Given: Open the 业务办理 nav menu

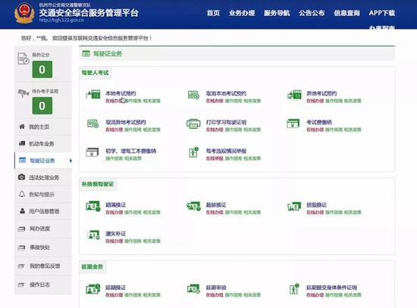Looking at the screenshot, I should pyautogui.click(x=242, y=13).
